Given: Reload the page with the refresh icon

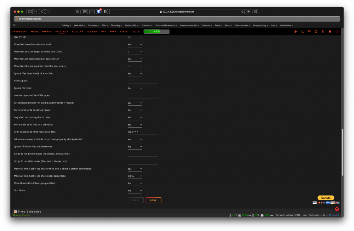Looking at the screenshot, I should (x=242, y=12).
